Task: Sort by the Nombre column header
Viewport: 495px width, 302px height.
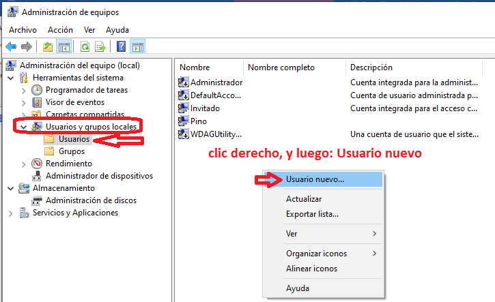Action: pos(209,67)
